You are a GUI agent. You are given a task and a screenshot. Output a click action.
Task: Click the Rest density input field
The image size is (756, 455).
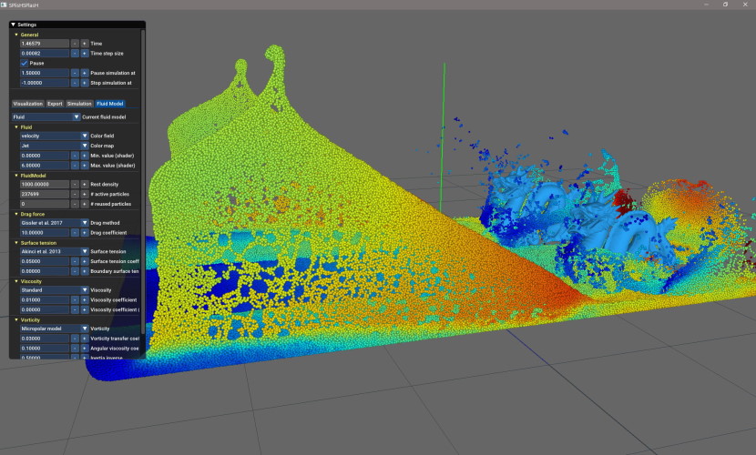tap(44, 185)
